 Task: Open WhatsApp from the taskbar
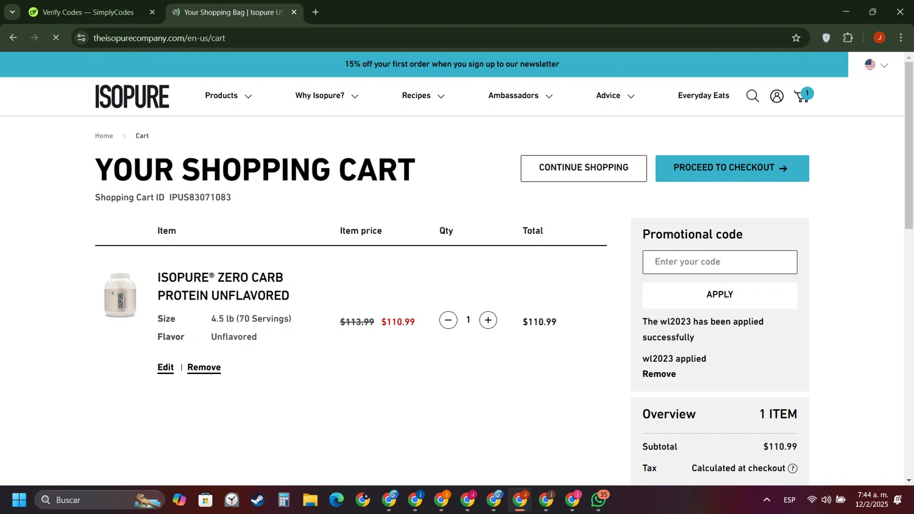[599, 500]
